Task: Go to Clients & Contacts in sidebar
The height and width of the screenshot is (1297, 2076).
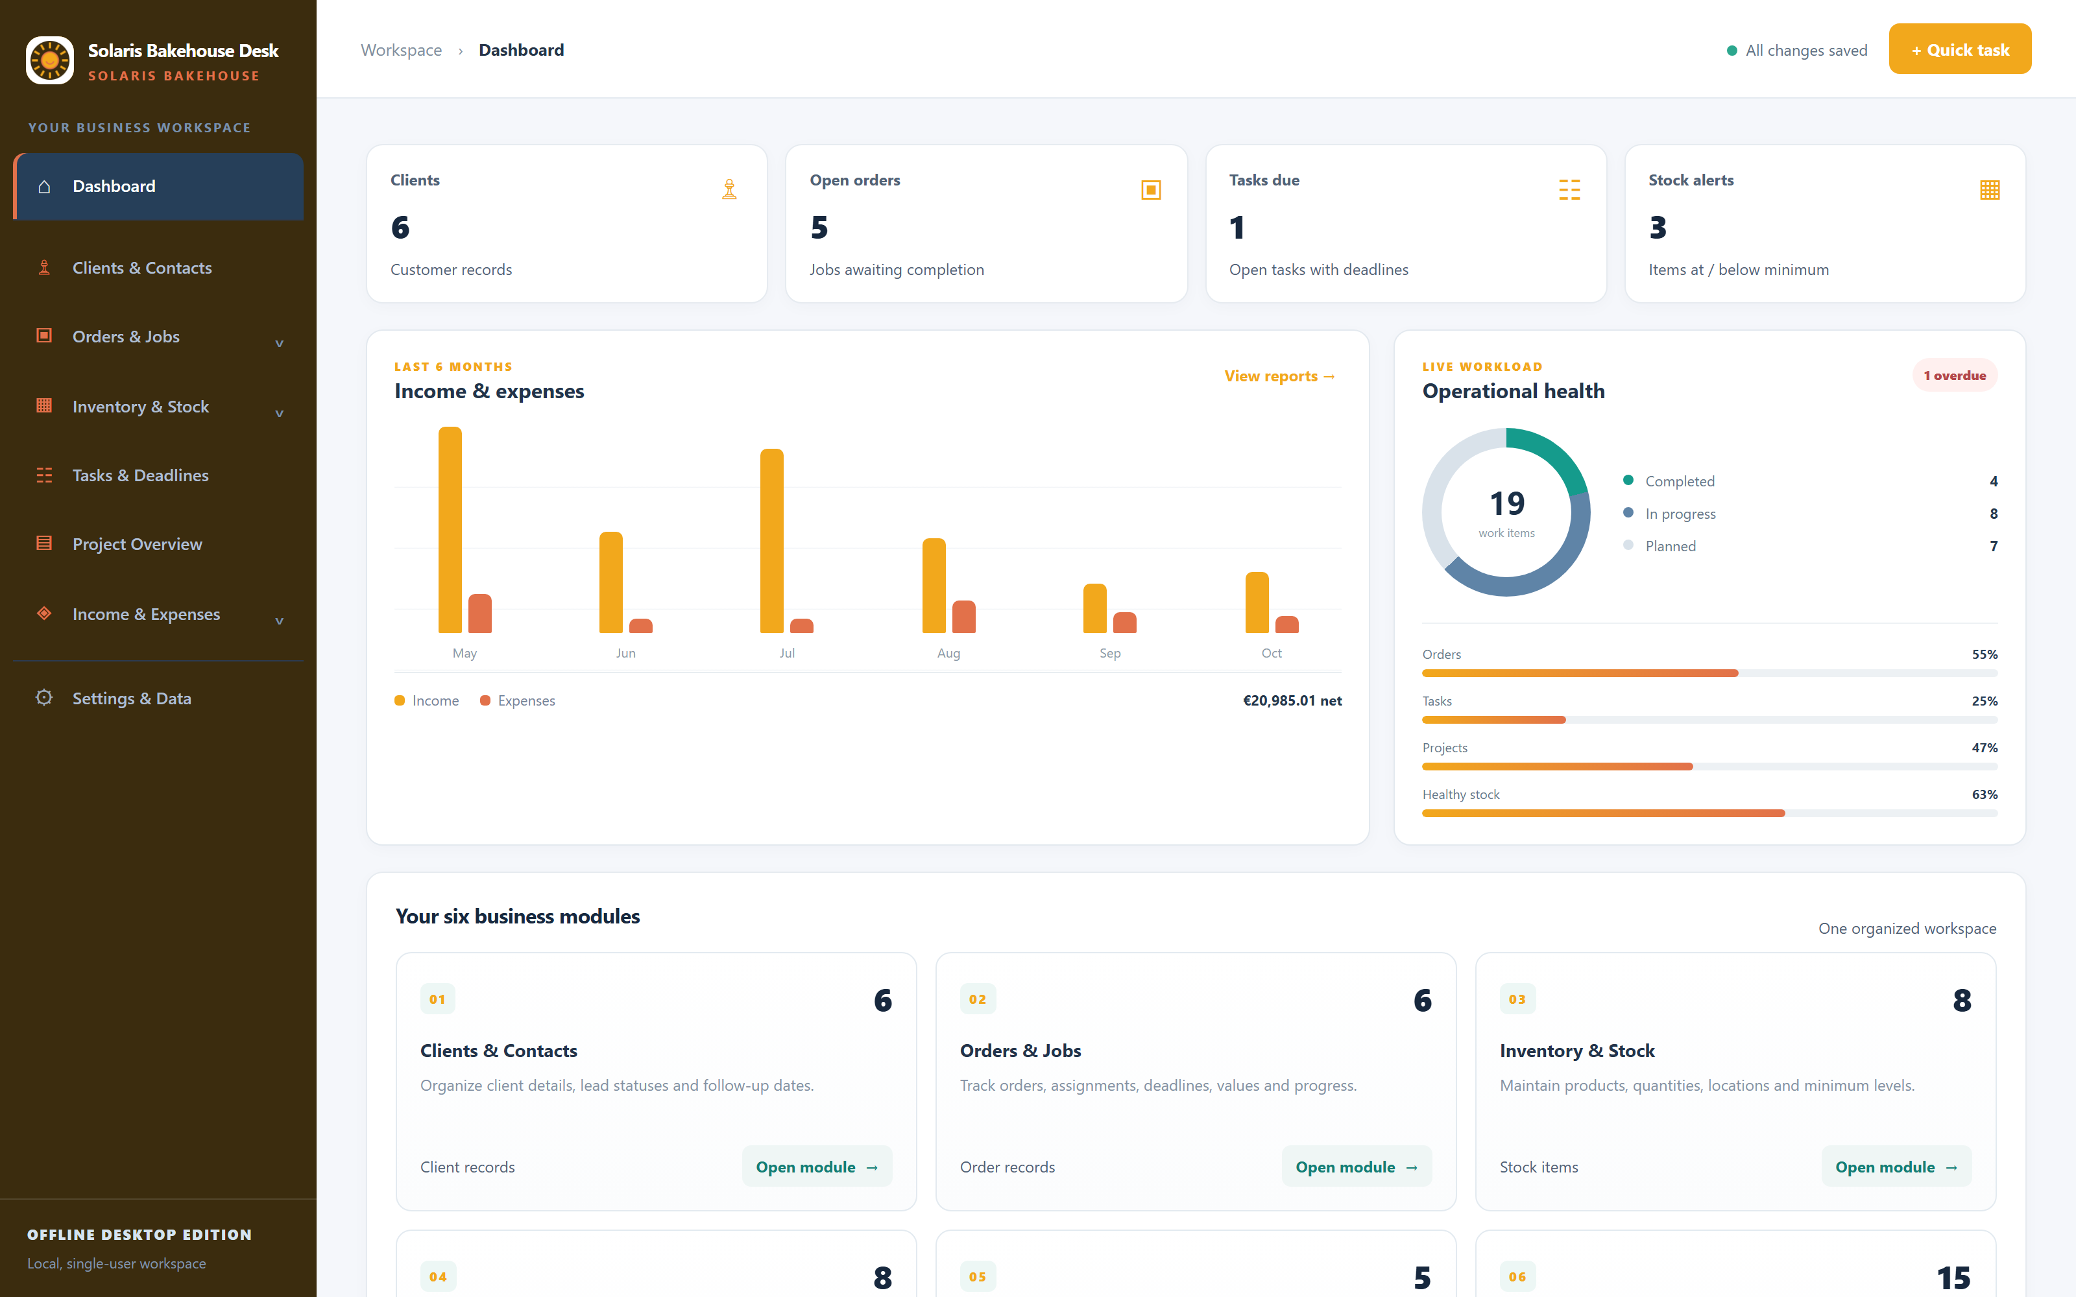Action: tap(159, 268)
